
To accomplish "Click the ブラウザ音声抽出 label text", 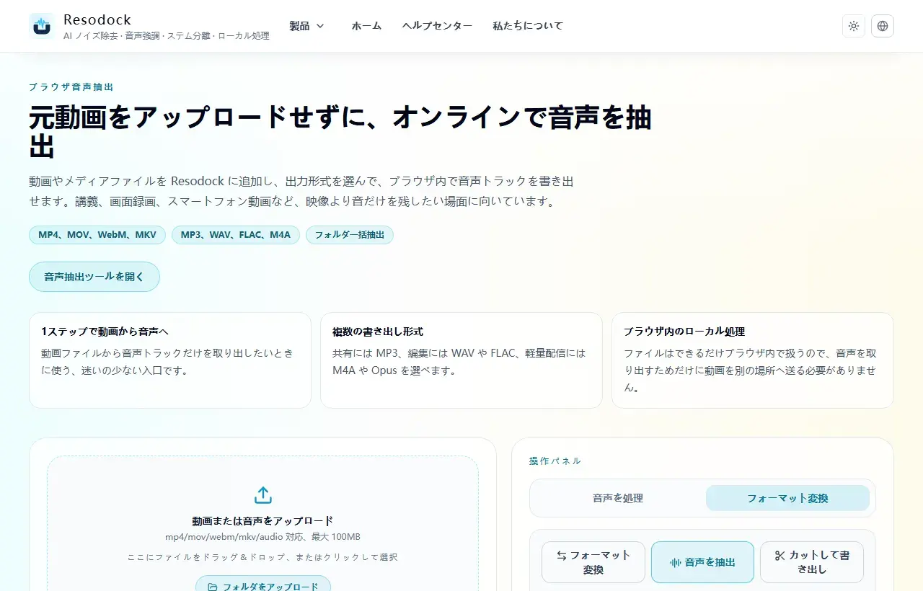I will click(71, 87).
